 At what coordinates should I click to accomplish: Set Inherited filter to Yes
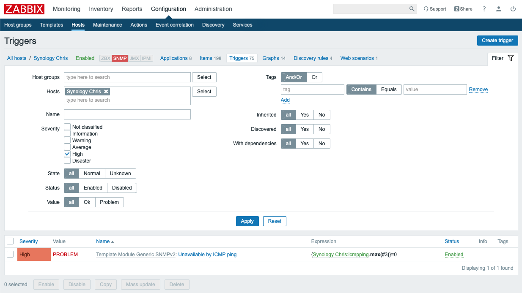(305, 115)
